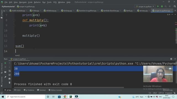This screenshot has height=99, width=177.
Task: Click the stop icon in Run panel
Action: click(x=5, y=67)
